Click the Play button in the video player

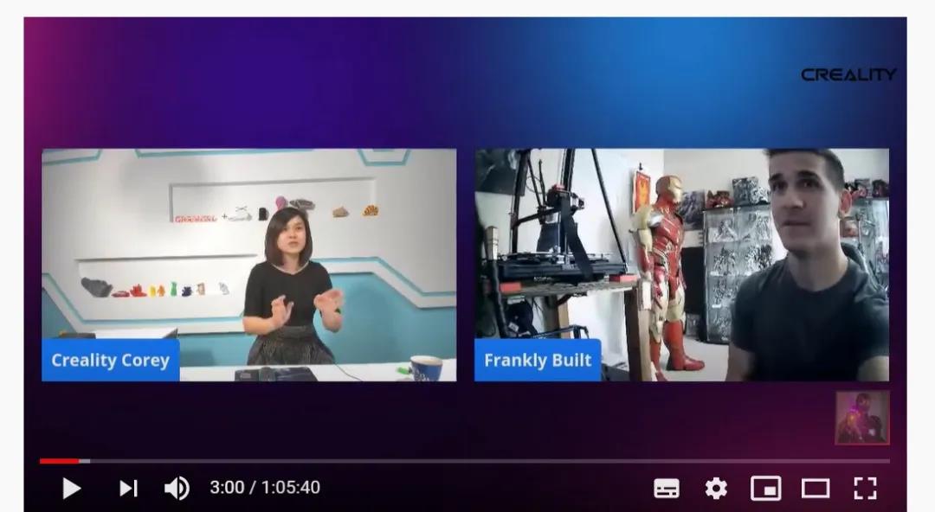72,488
